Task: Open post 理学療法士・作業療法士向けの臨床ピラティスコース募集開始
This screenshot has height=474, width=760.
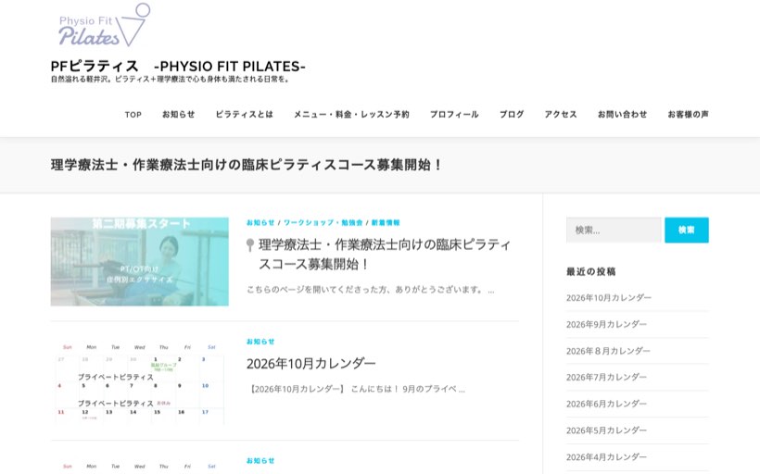Action: [385, 255]
